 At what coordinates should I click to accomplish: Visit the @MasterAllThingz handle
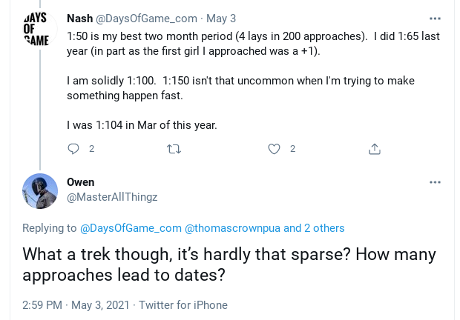point(112,197)
